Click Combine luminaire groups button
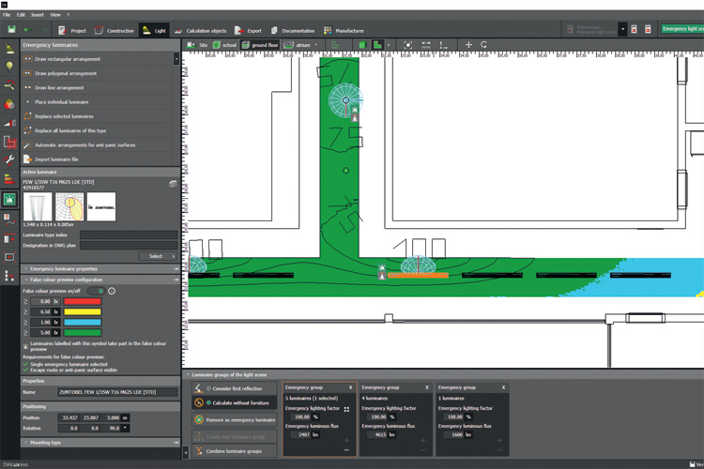Image resolution: width=704 pixels, height=469 pixels. (x=236, y=451)
